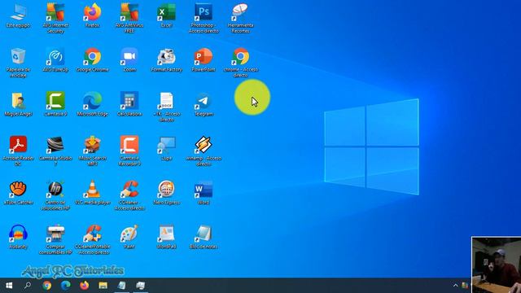
Task: Open the Windows Start menu
Action: [9, 286]
